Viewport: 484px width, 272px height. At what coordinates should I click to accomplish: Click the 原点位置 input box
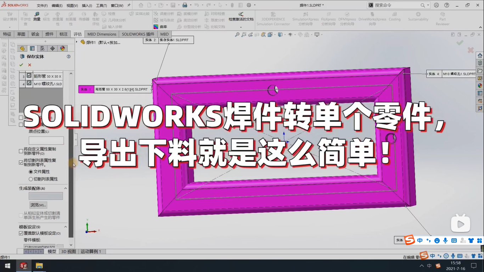[46, 140]
